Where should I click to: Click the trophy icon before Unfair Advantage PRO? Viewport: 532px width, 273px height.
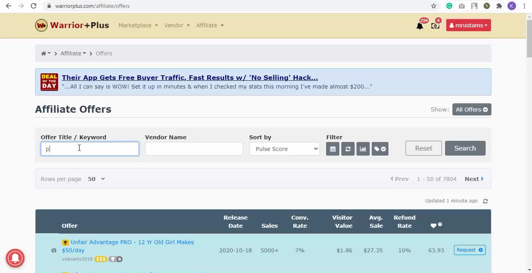[65, 242]
